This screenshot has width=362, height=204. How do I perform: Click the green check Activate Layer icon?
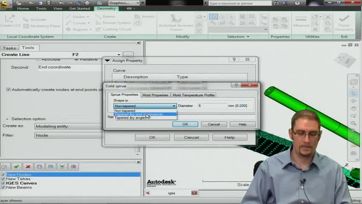coord(16,167)
